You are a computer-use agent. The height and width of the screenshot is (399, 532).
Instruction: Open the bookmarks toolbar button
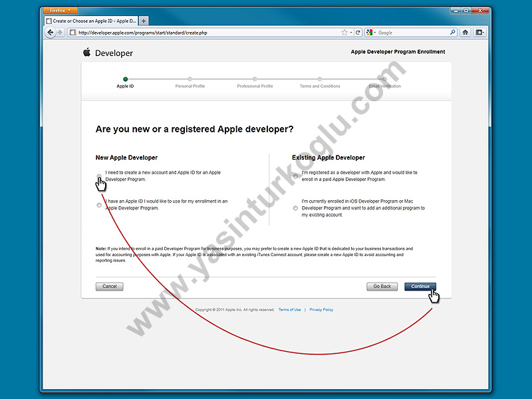click(479, 33)
